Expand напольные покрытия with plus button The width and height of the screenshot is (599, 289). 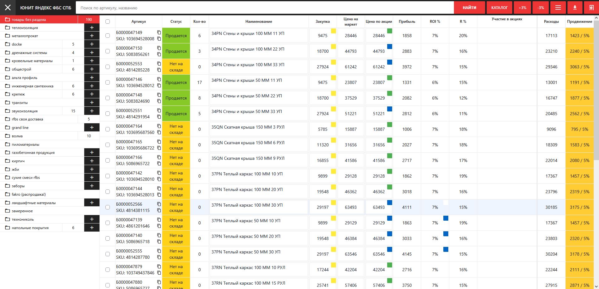[92, 228]
